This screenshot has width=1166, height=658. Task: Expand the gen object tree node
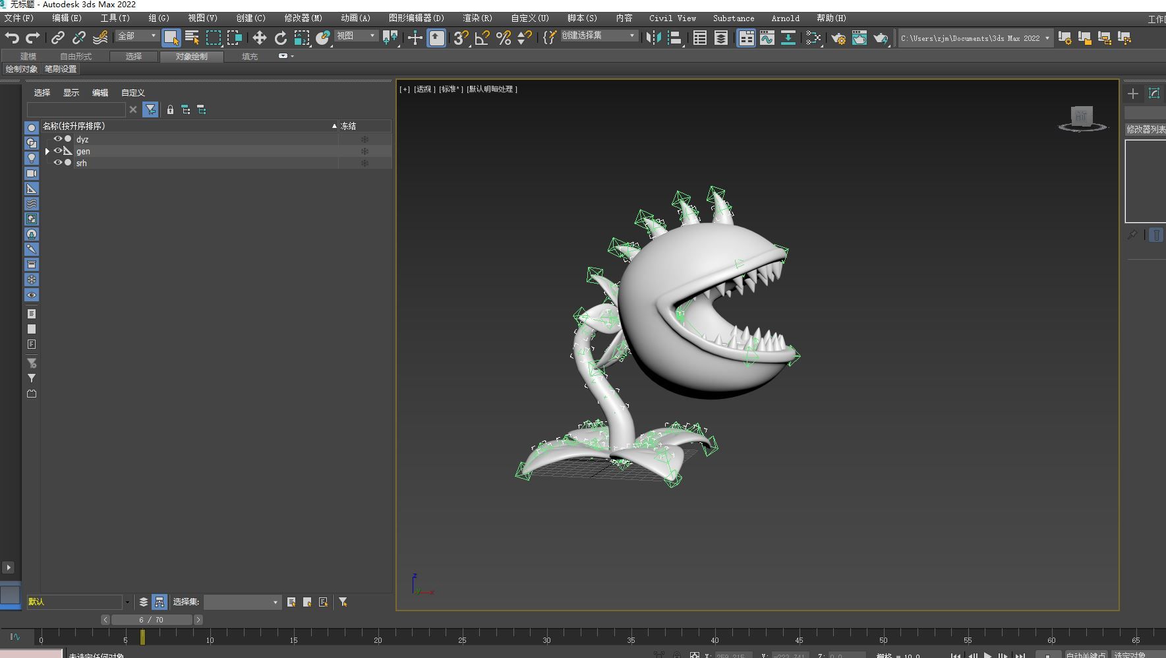[x=47, y=151]
